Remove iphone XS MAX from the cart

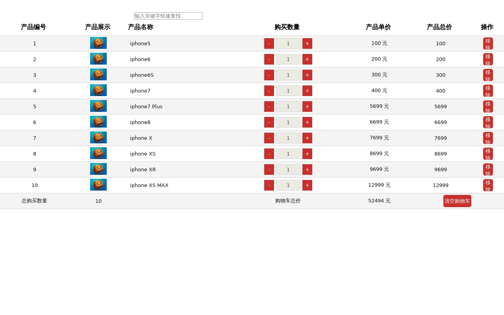488,185
